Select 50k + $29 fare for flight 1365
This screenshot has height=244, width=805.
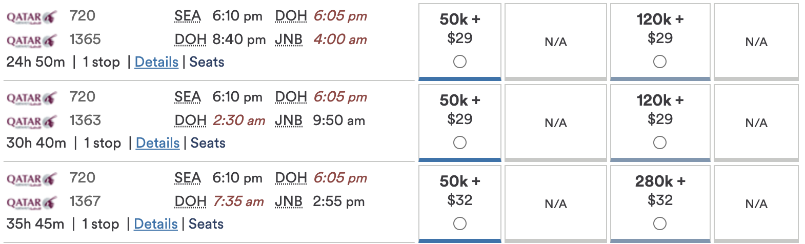(460, 62)
